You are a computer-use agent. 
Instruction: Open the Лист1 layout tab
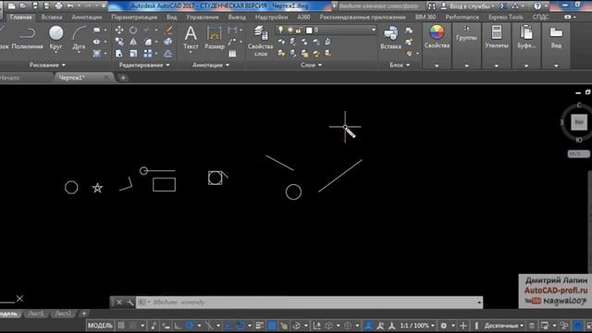click(36, 314)
